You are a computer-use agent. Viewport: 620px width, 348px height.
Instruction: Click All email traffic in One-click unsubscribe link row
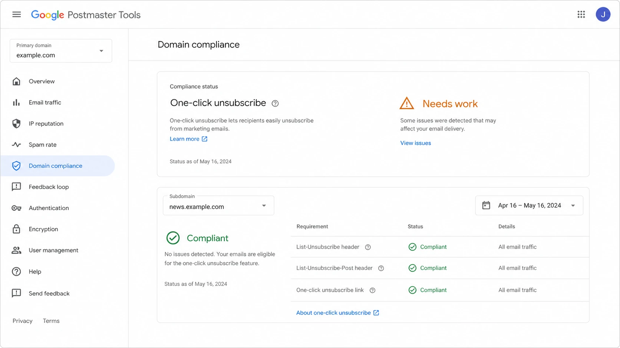517,290
